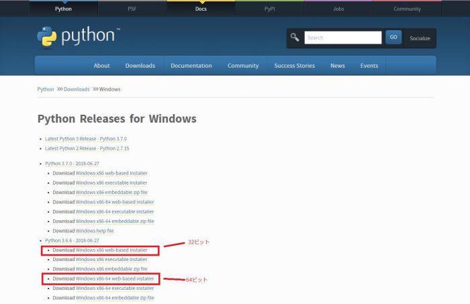Switch to the PSF top tab
Image resolution: width=470 pixels, height=304 pixels.
tap(132, 9)
